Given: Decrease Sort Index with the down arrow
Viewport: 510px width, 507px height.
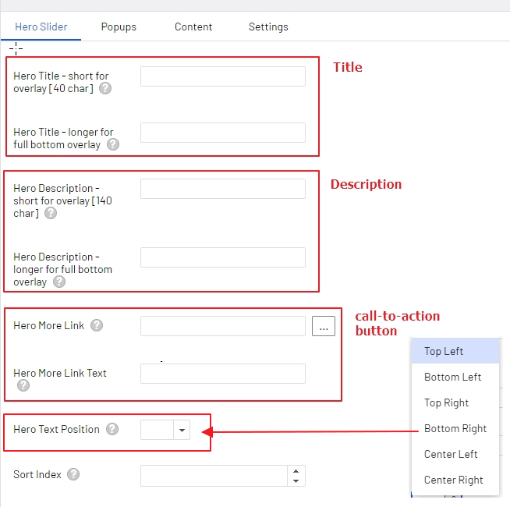Looking at the screenshot, I should [296, 480].
